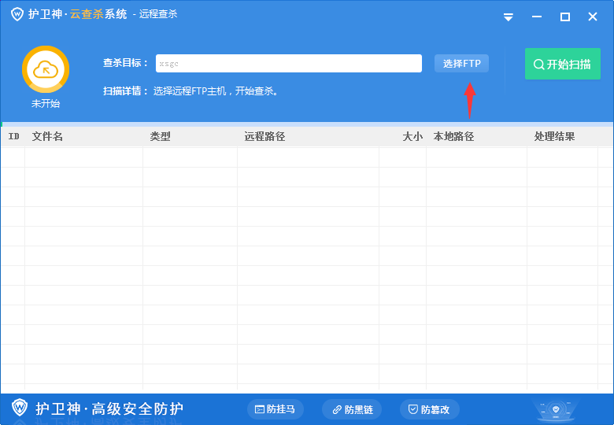Screen dimensions: 614x425
Task: Sort by the ID column header
Action: coord(13,137)
